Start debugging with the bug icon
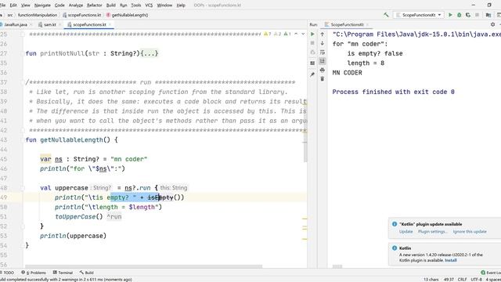Screen dimensions: 501x282 point(460,15)
